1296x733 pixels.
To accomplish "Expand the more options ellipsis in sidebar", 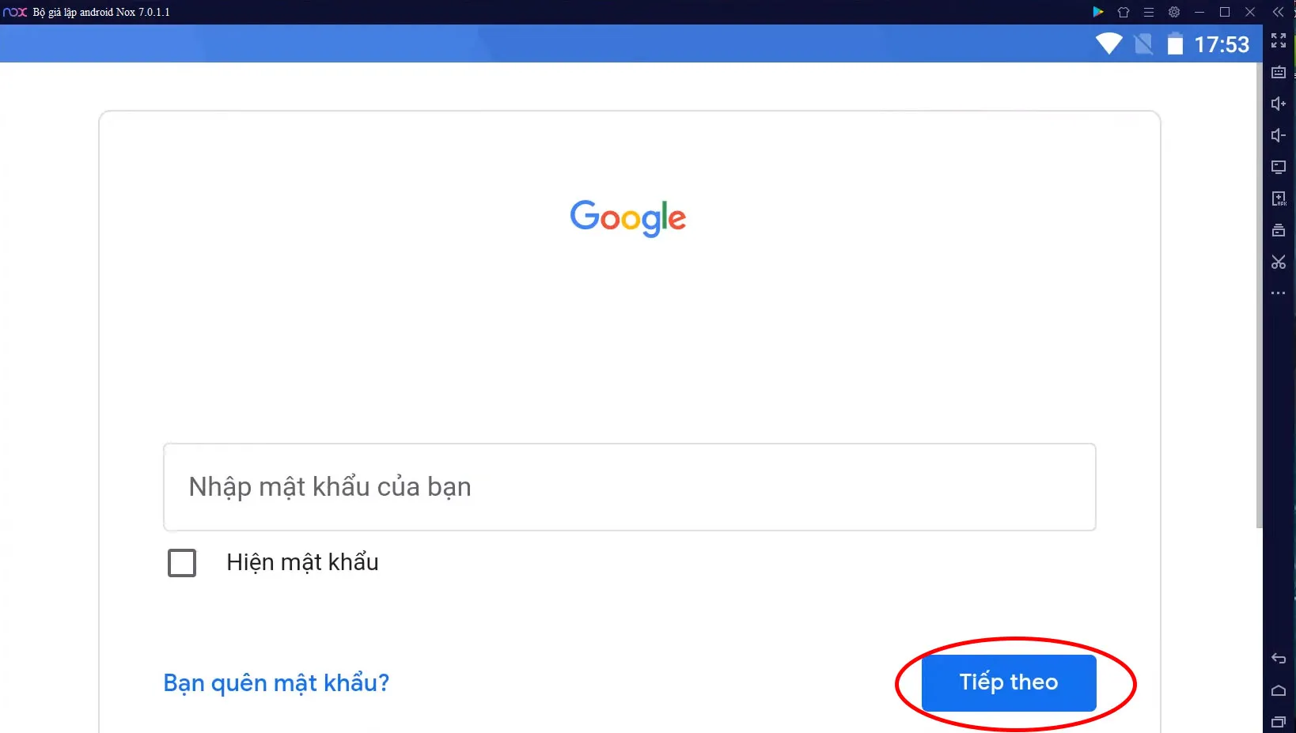I will tap(1279, 293).
